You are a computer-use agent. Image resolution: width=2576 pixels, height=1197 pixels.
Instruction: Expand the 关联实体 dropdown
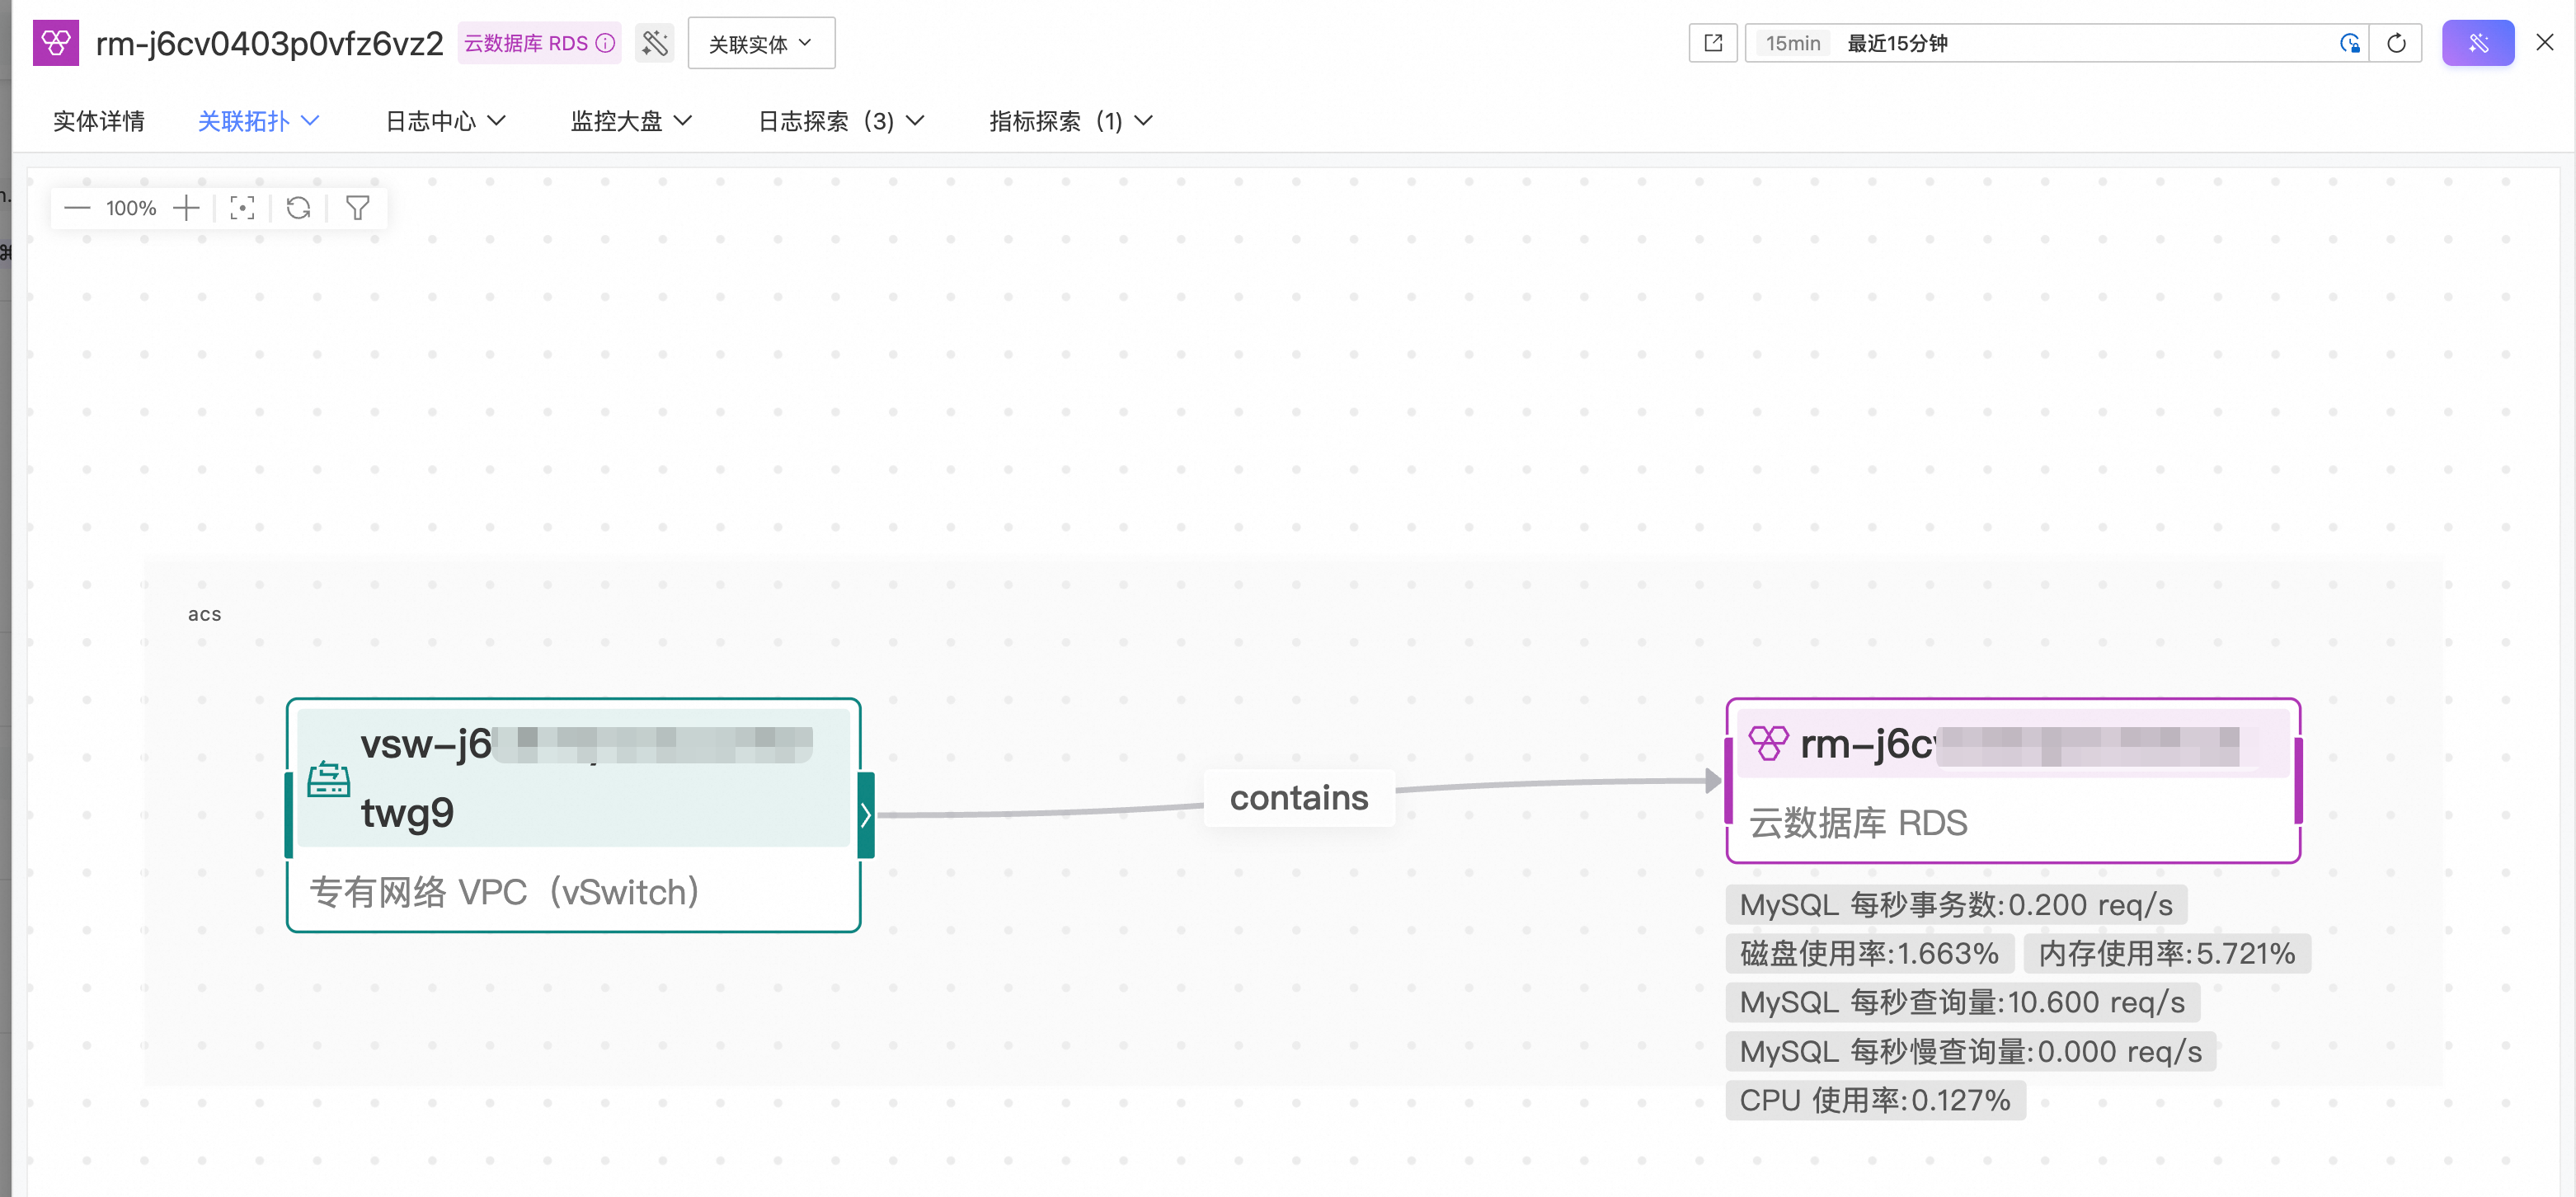(761, 43)
